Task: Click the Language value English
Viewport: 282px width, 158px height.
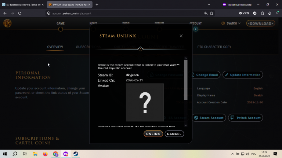Action: 258,88
